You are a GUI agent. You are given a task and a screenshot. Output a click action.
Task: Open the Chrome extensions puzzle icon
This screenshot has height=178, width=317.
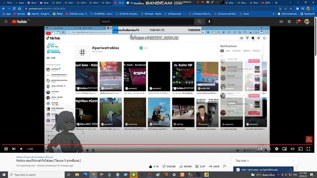coord(297,9)
